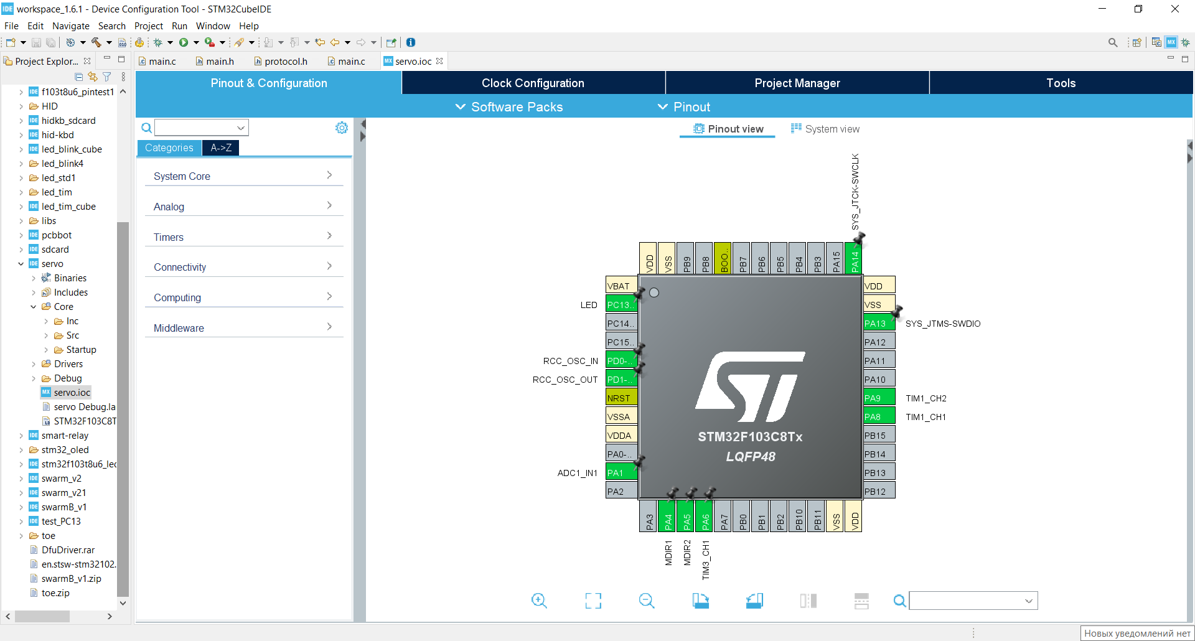Viewport: 1195px width, 641px height.
Task: Switch to the Device Configuration Tool perspective
Action: point(1171,42)
